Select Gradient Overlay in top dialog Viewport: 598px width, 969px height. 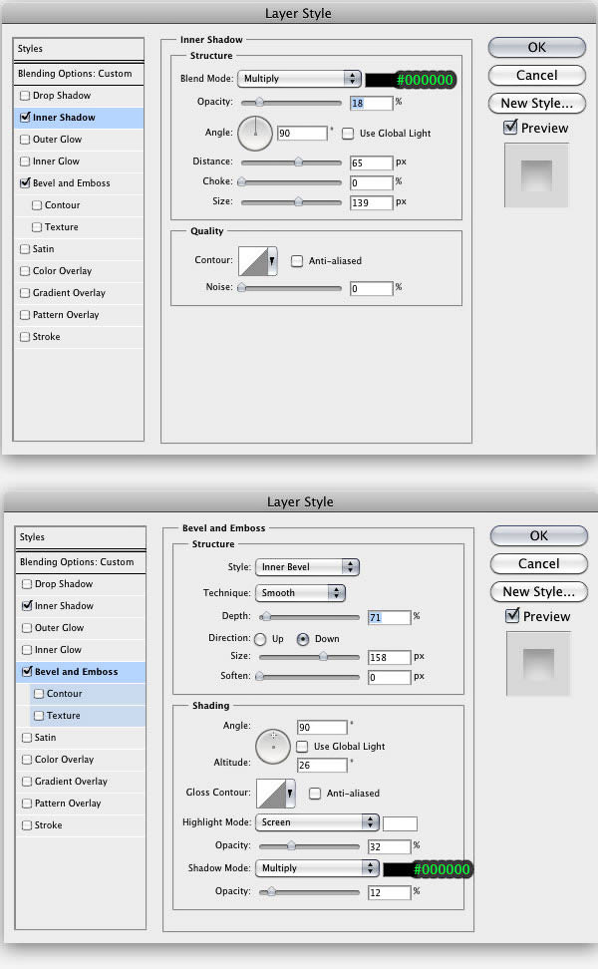(x=79, y=293)
